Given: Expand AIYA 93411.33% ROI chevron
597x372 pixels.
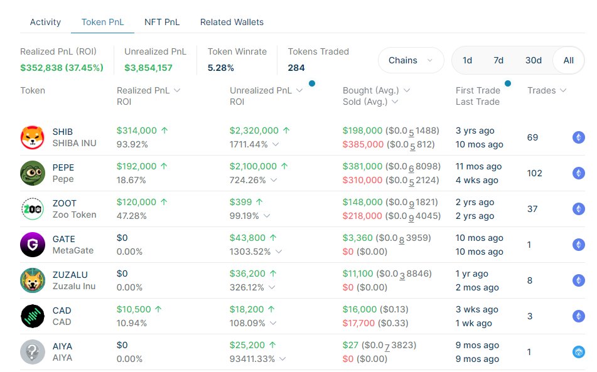Looking at the screenshot, I should coord(282,359).
